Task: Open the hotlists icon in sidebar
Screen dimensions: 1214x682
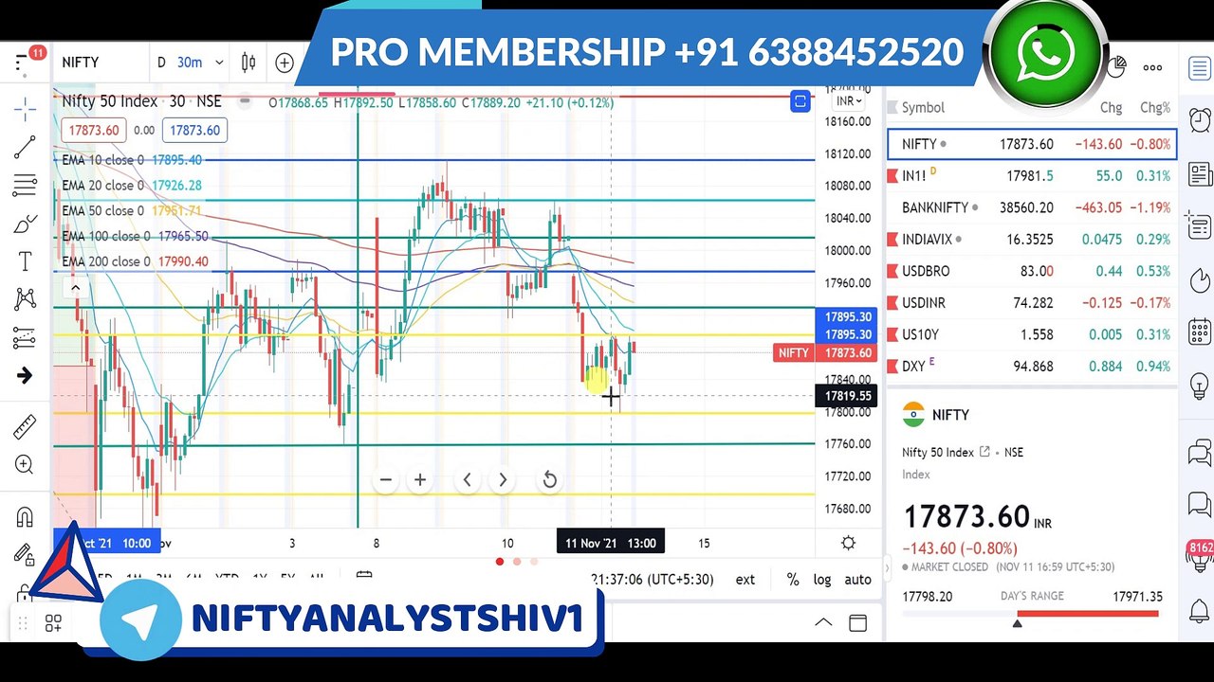Action: [1199, 281]
